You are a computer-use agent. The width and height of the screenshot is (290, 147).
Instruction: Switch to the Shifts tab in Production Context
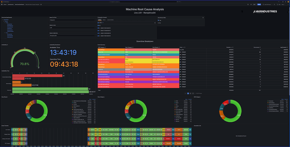coord(100,20)
